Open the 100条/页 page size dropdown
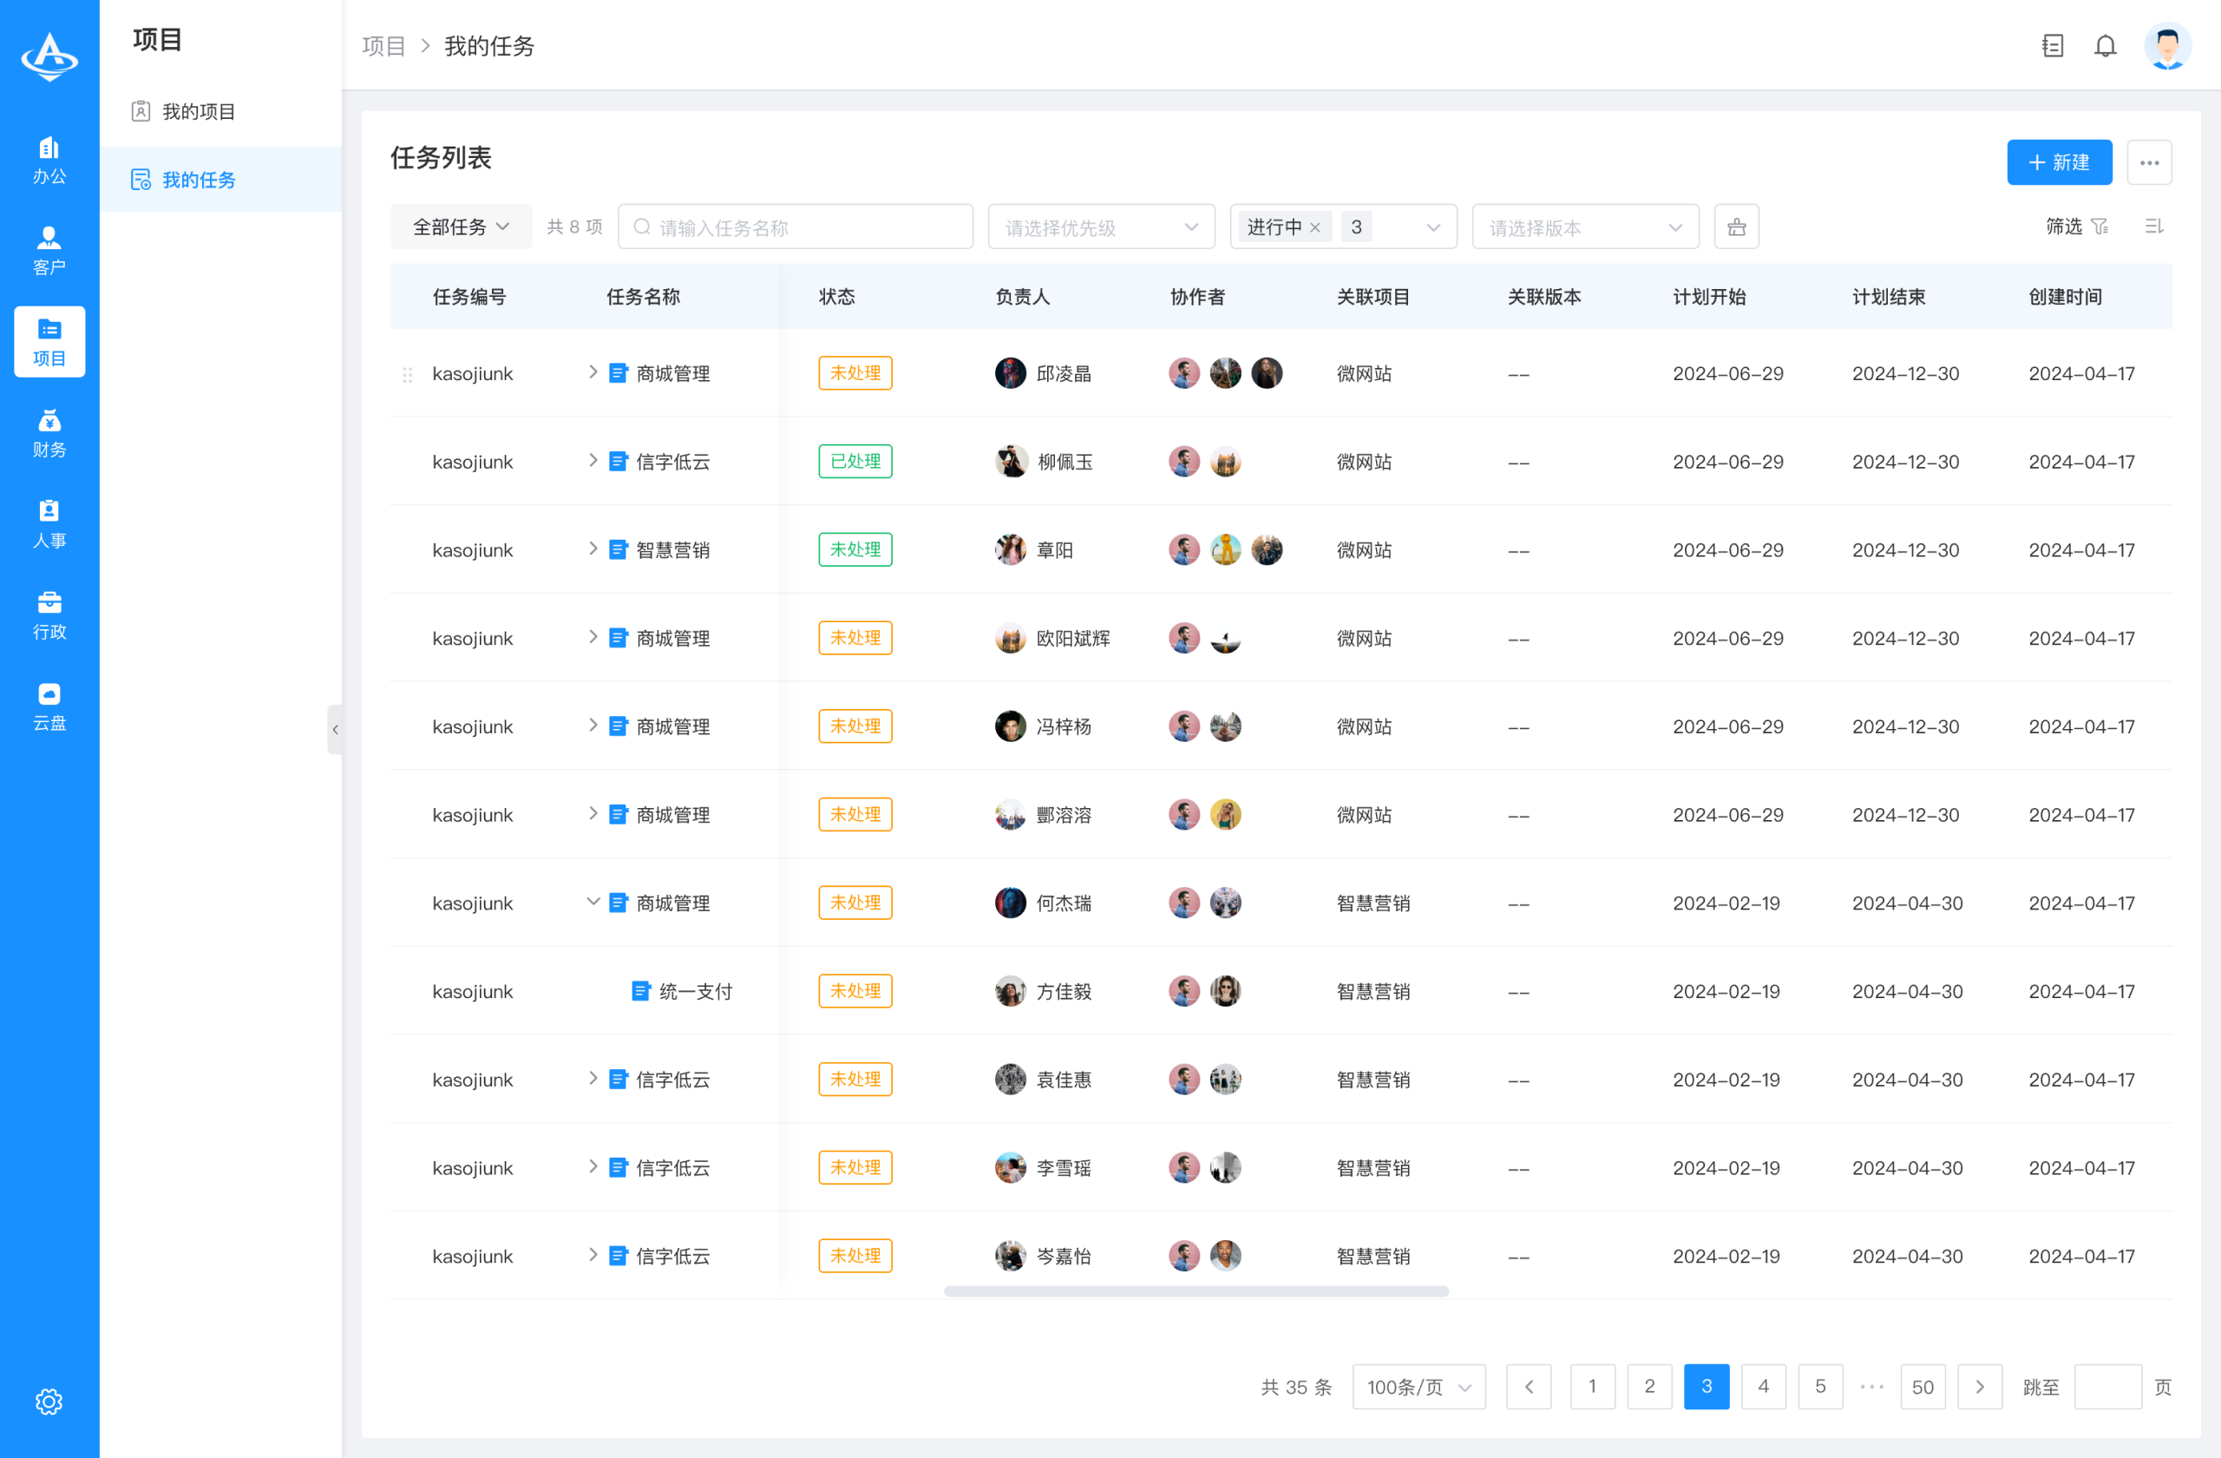This screenshot has height=1458, width=2221. coord(1418,1387)
